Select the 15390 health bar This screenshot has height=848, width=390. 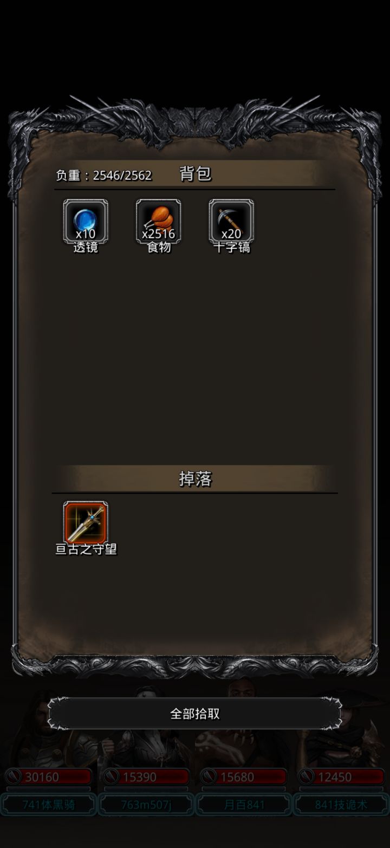146,777
